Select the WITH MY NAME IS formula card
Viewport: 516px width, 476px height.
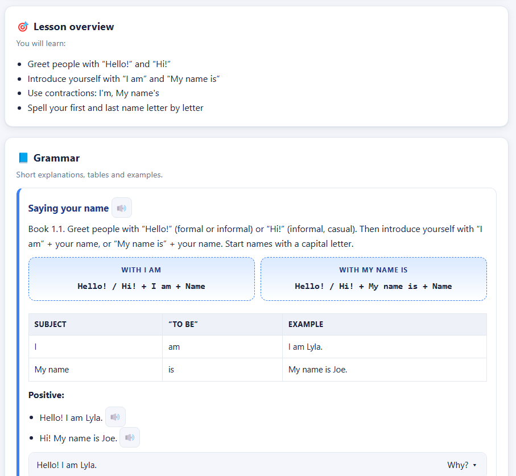374,279
